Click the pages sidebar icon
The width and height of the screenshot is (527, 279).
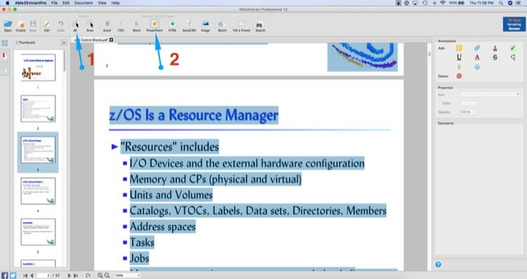coord(5,70)
